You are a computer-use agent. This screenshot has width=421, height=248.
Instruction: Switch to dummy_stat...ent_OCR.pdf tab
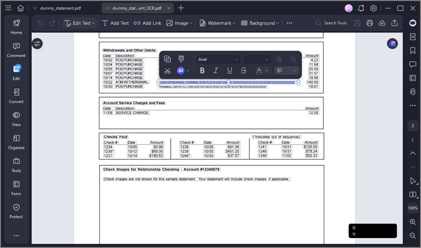click(x=137, y=8)
